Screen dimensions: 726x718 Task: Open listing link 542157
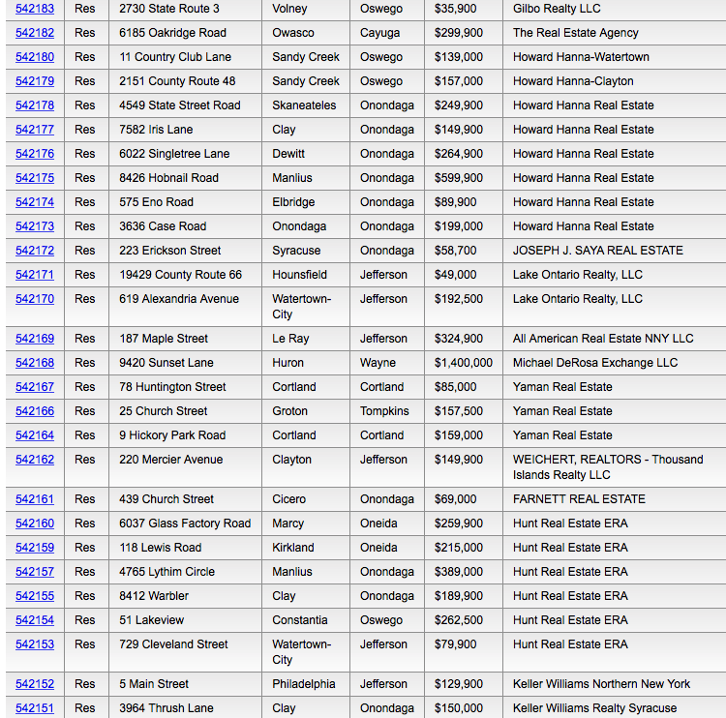coord(35,571)
